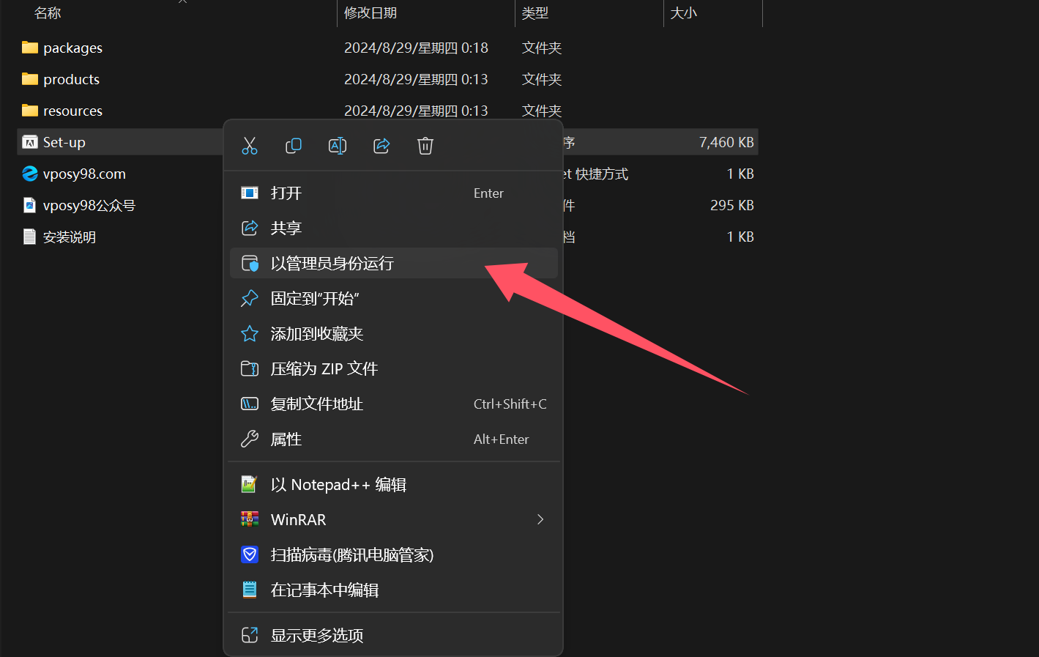Add to favorites with 添加到收藏夹

(317, 334)
